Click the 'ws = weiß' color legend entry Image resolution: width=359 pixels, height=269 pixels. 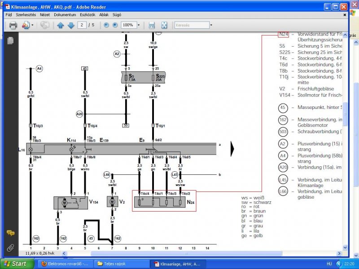pyautogui.click(x=253, y=198)
